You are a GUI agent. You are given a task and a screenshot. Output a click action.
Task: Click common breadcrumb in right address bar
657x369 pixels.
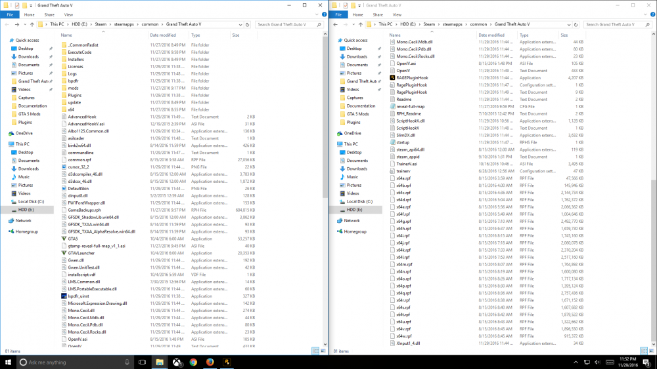coord(478,25)
